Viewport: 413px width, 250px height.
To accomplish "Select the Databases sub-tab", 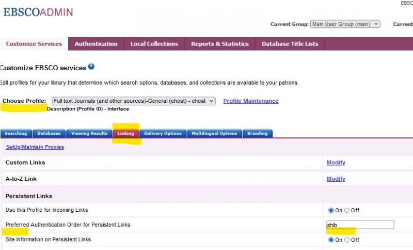I will (x=49, y=133).
